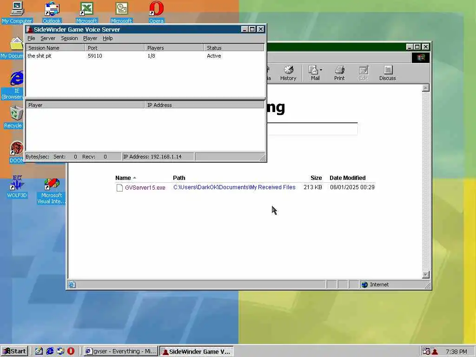The height and width of the screenshot is (357, 476).
Task: Click the Players column header in session list
Action: [x=174, y=48]
